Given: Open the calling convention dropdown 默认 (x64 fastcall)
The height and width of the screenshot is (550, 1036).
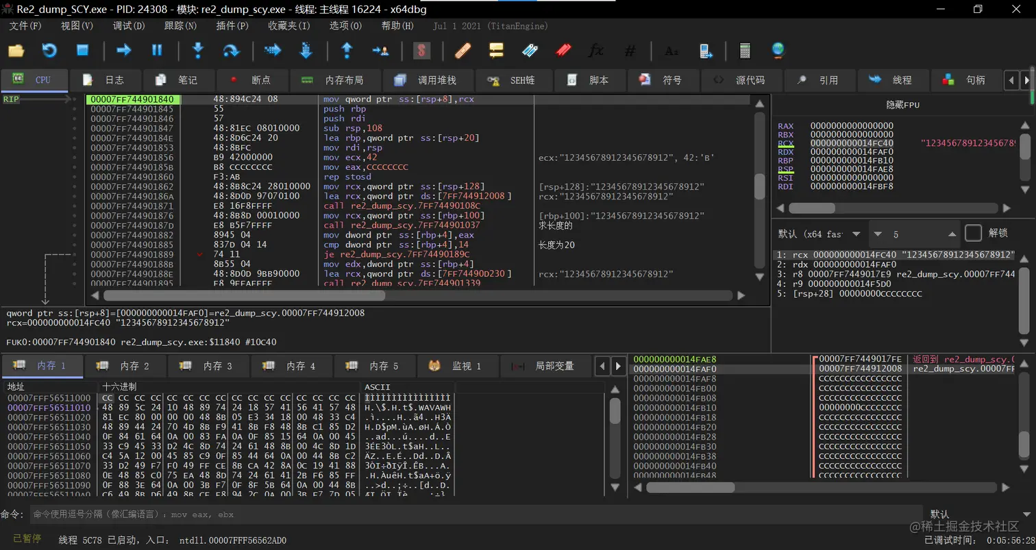Looking at the screenshot, I should coord(819,234).
